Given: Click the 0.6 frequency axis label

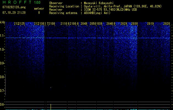Looking at the screenshot, I should point(2,105).
